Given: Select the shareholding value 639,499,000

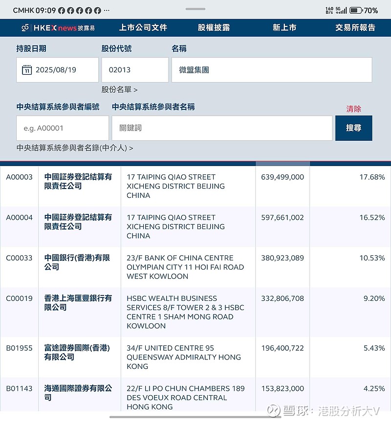Looking at the screenshot, I should (x=282, y=177).
